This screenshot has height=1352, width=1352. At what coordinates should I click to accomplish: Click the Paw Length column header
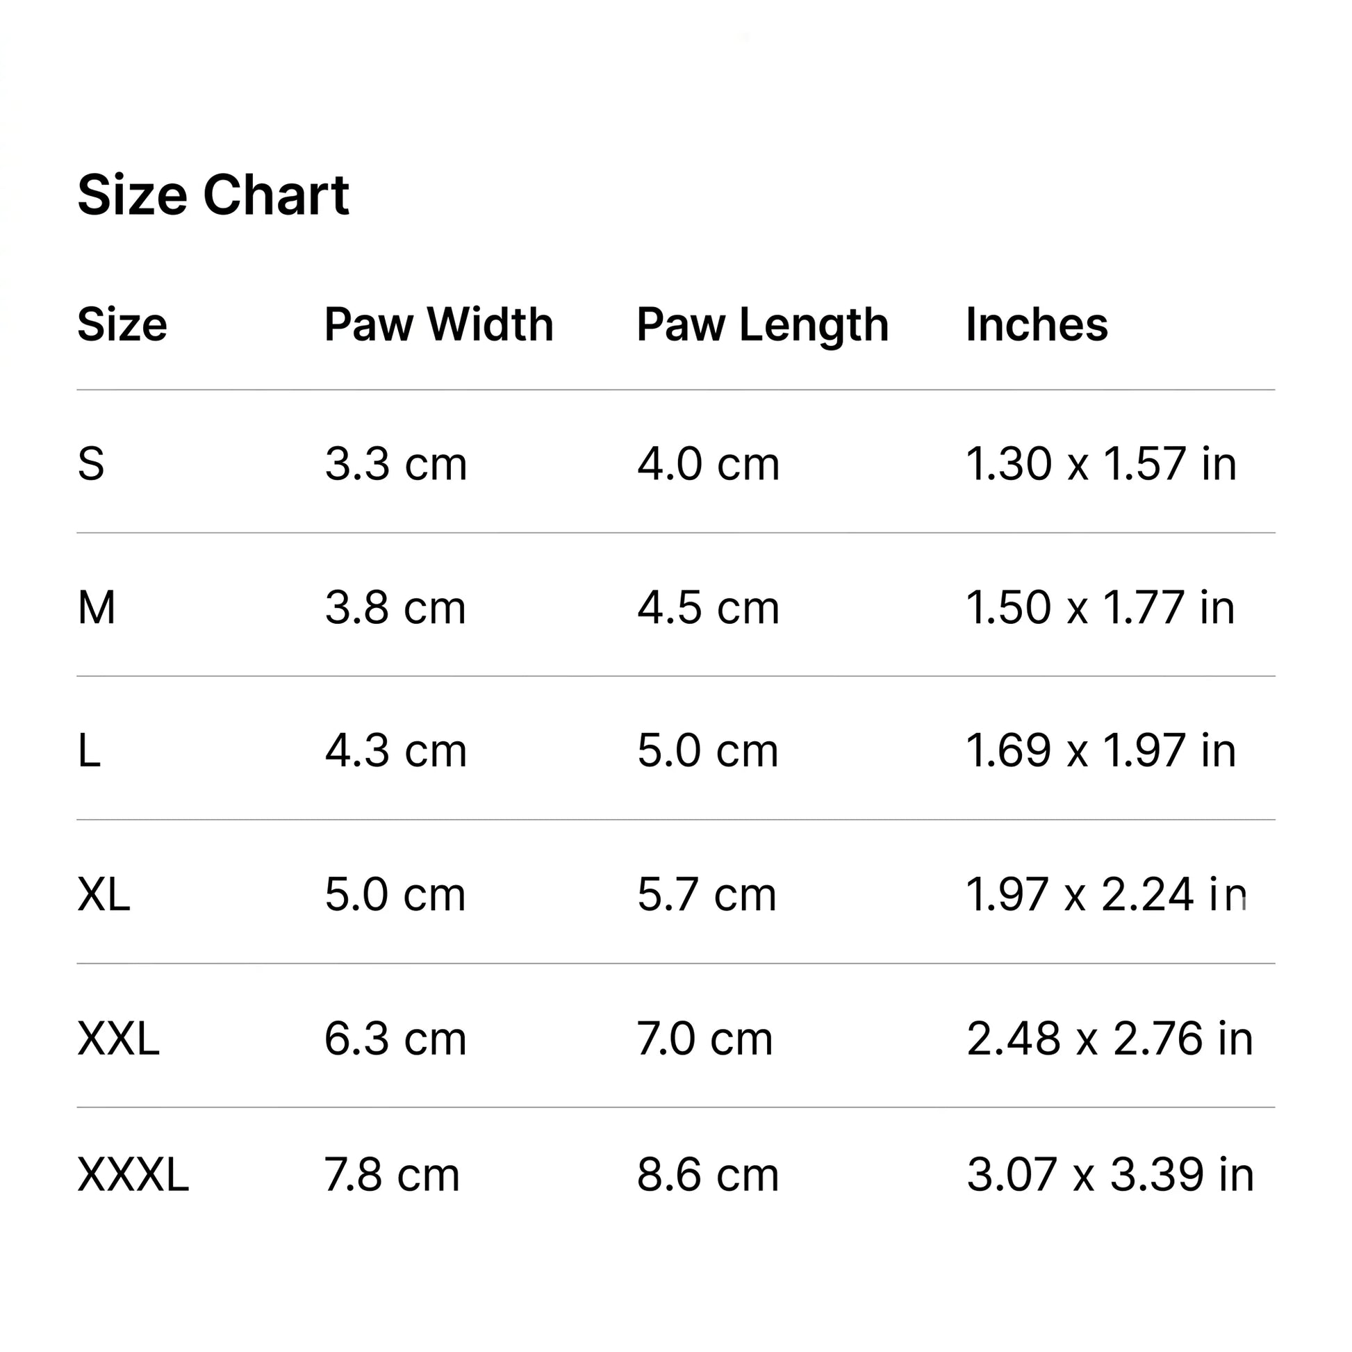click(x=762, y=325)
